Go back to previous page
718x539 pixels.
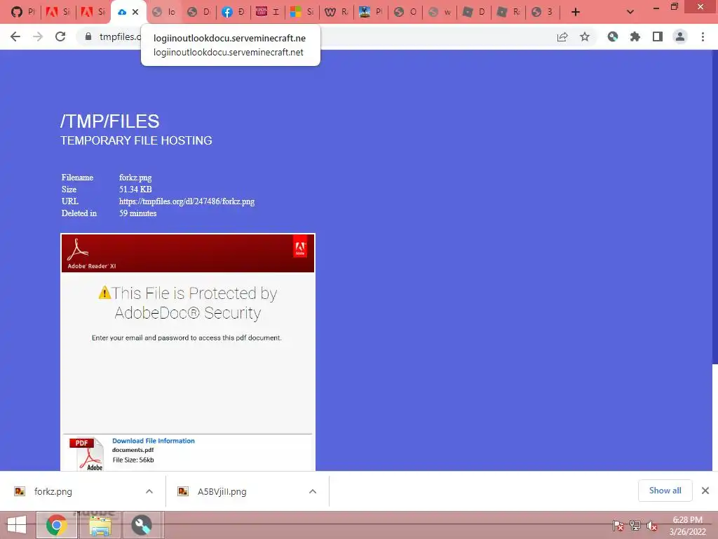tap(15, 36)
